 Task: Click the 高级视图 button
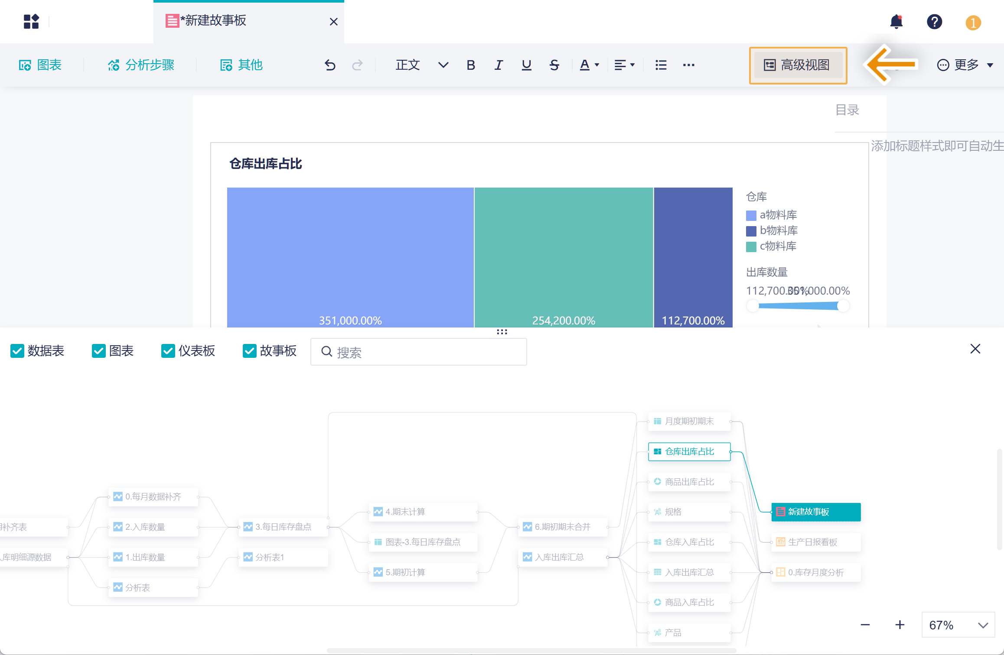798,65
